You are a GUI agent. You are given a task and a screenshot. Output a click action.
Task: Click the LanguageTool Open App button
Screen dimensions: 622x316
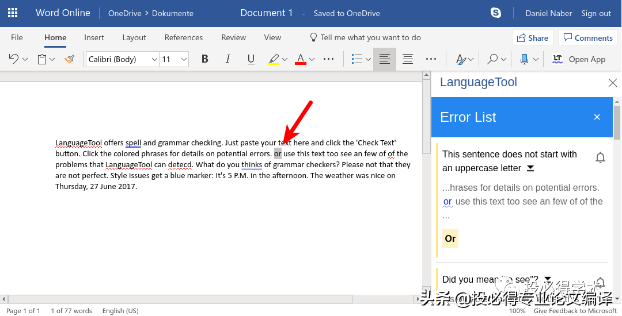579,59
